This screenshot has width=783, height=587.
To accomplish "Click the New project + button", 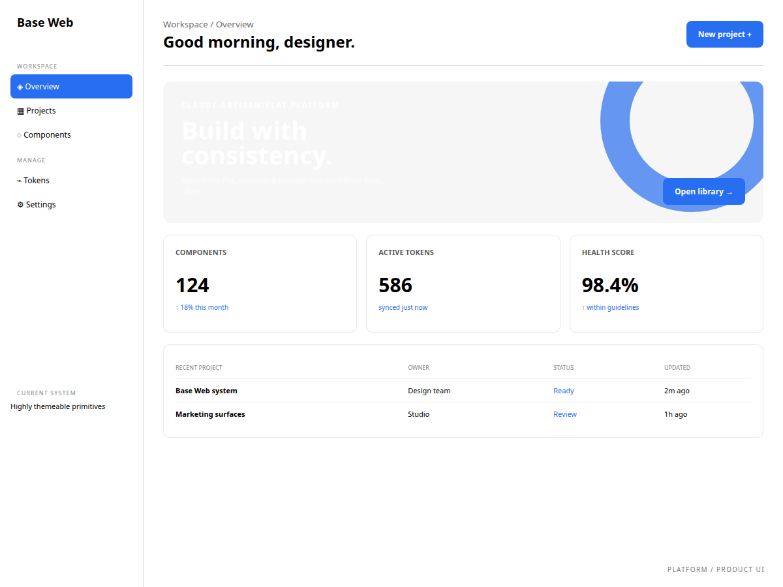I will [x=725, y=34].
